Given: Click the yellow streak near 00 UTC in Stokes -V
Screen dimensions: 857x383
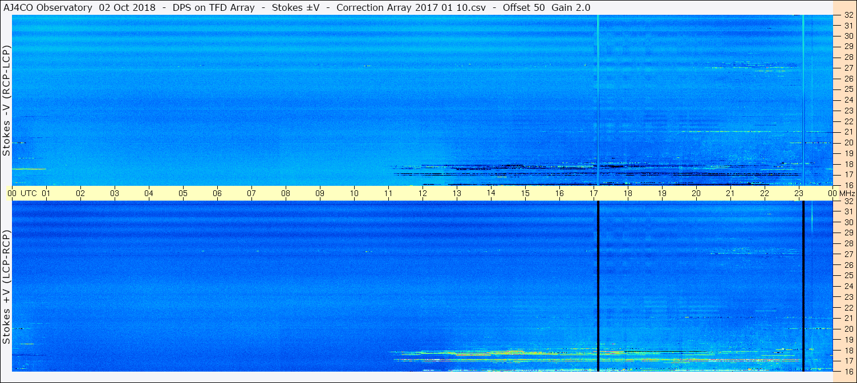Looking at the screenshot, I should tap(29, 169).
